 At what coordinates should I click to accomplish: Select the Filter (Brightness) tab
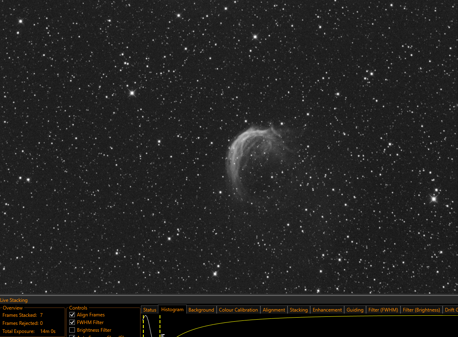click(421, 310)
